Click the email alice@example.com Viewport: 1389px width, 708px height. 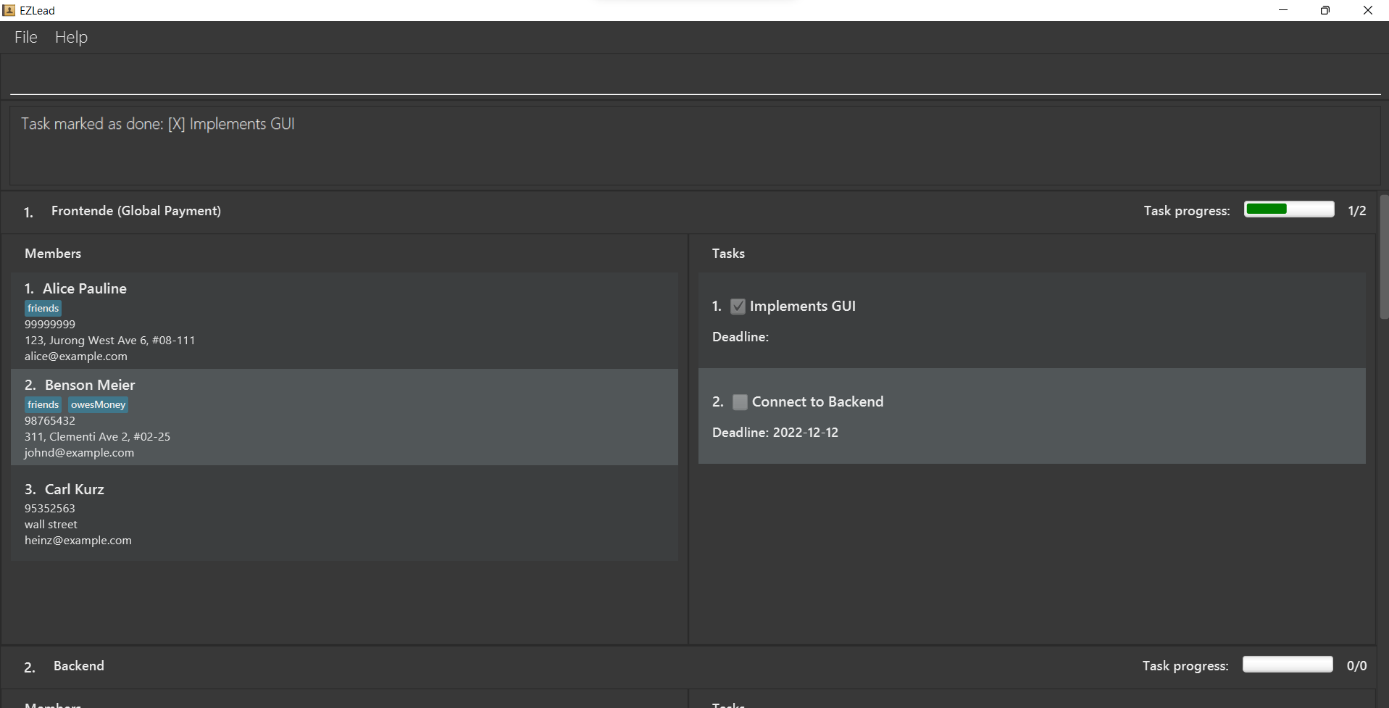click(x=76, y=357)
